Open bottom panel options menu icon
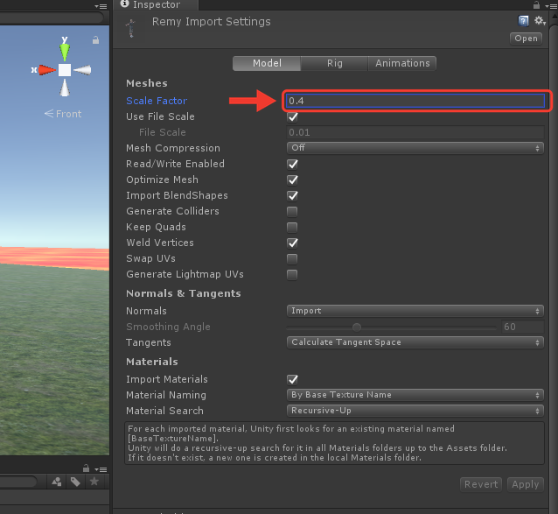 coord(101,469)
